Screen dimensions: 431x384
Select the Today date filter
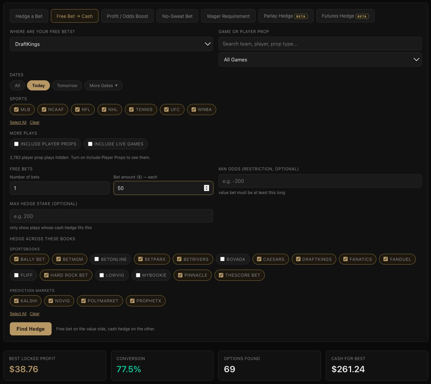pyautogui.click(x=38, y=85)
